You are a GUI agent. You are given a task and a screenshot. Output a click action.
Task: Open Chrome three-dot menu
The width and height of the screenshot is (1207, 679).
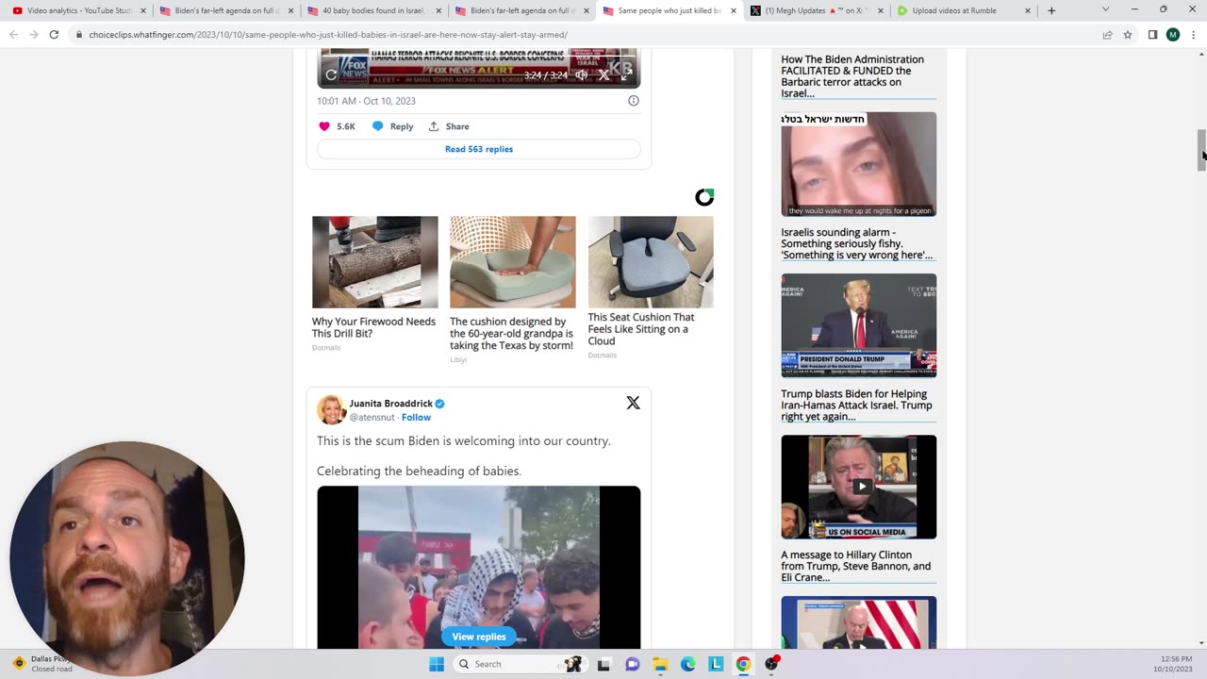[1194, 35]
